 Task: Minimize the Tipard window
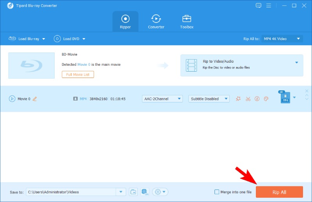pos(284,5)
